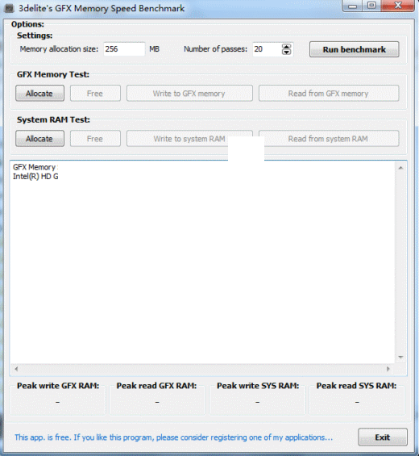Click Free in System RAM Test

(95, 139)
